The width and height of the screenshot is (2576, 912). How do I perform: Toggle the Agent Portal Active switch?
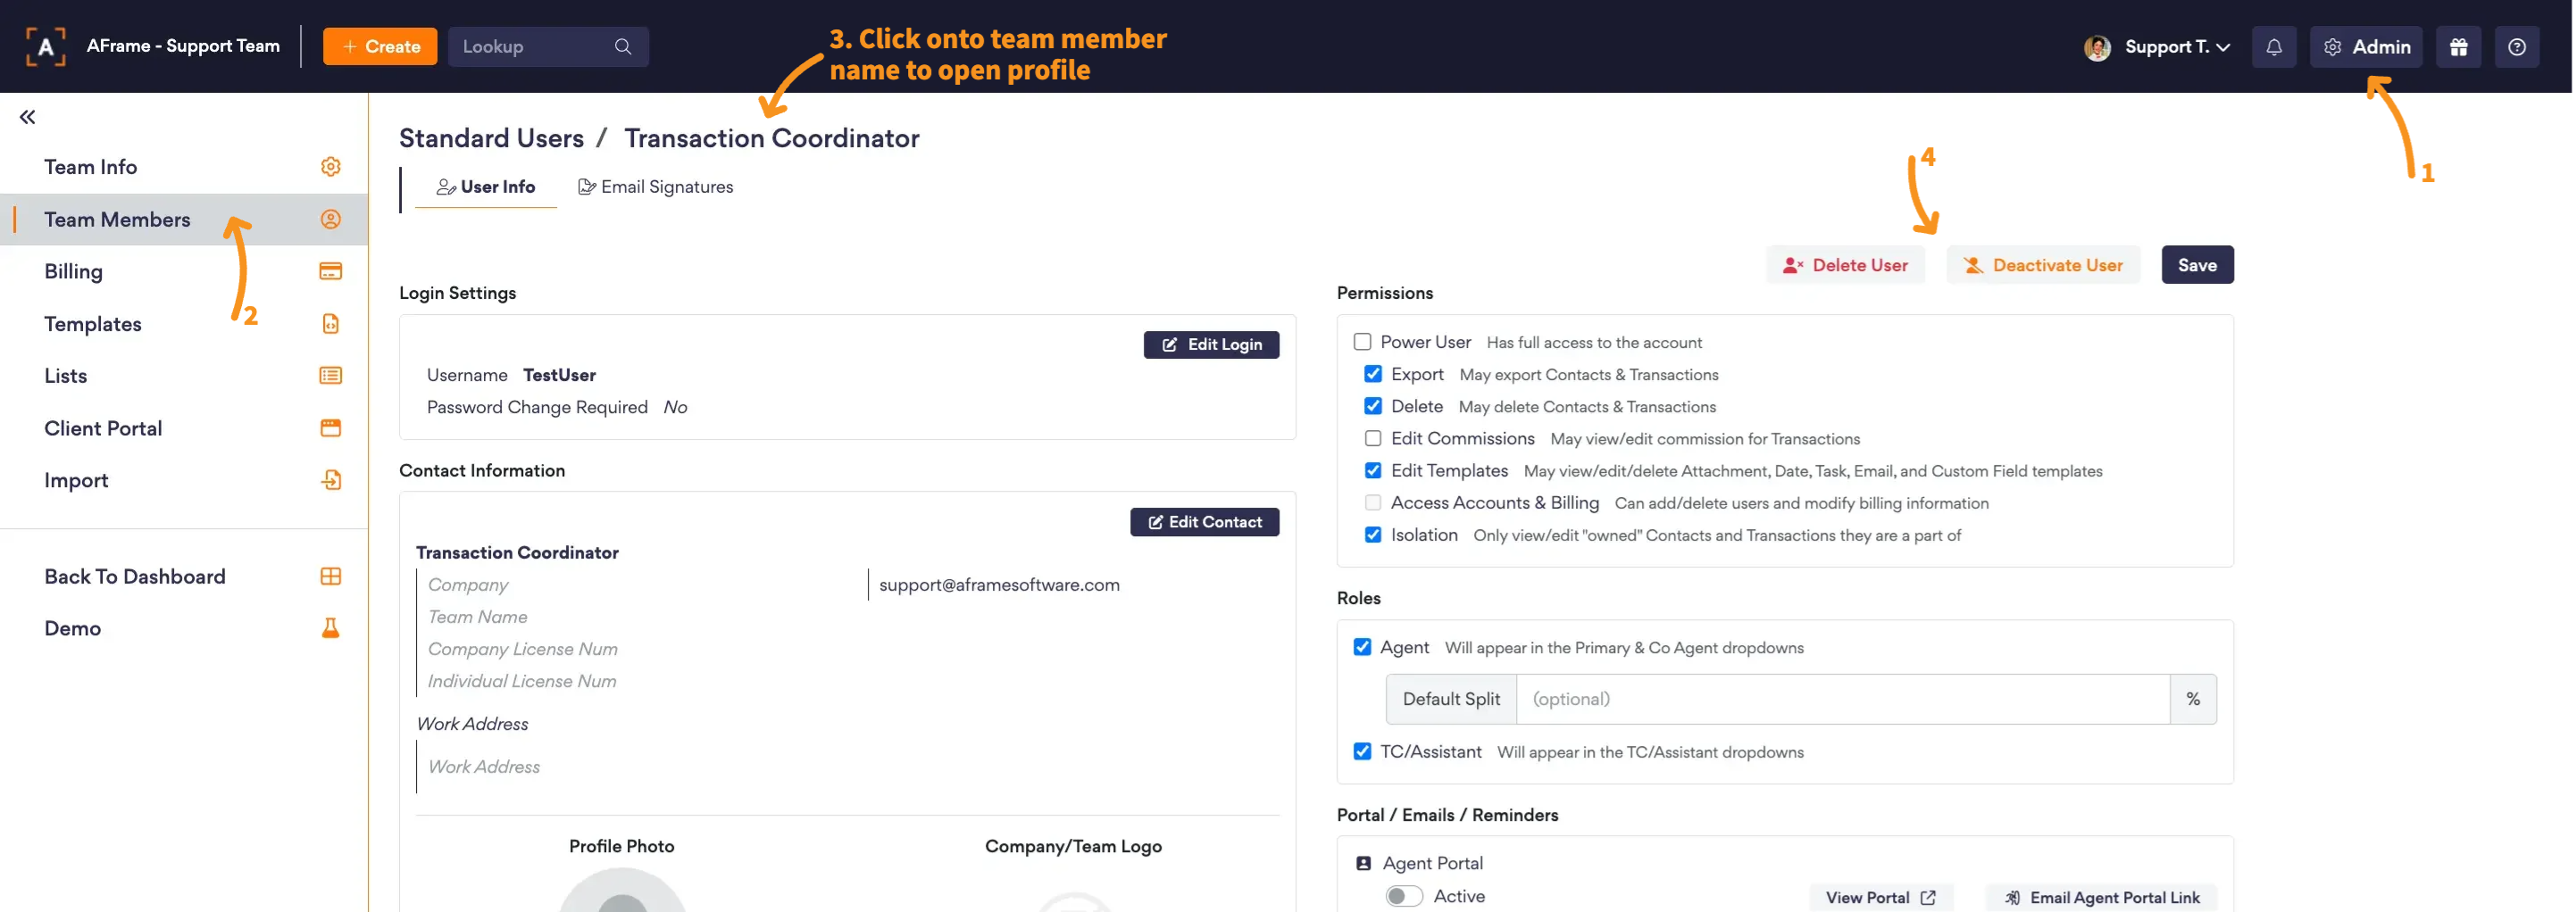[1404, 896]
